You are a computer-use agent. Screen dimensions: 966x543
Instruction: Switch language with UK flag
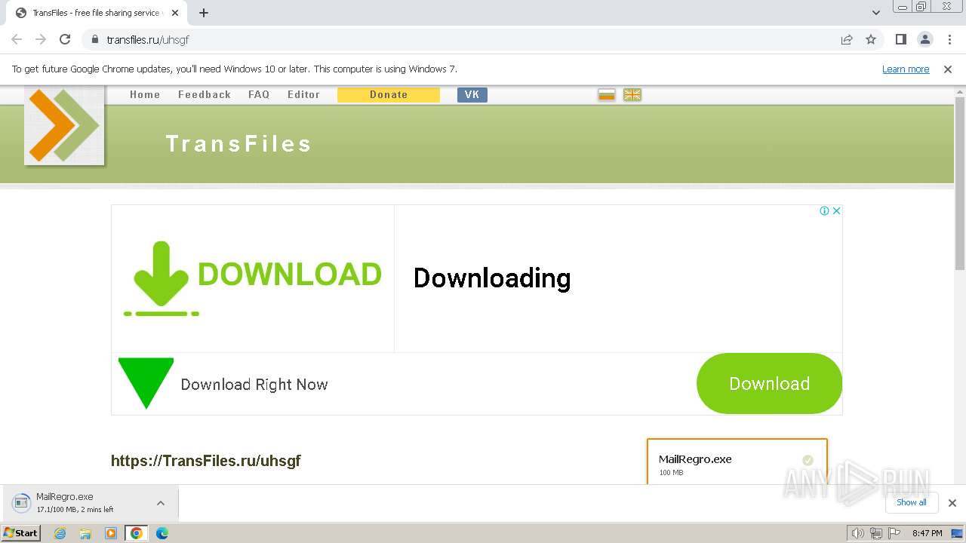coord(632,94)
